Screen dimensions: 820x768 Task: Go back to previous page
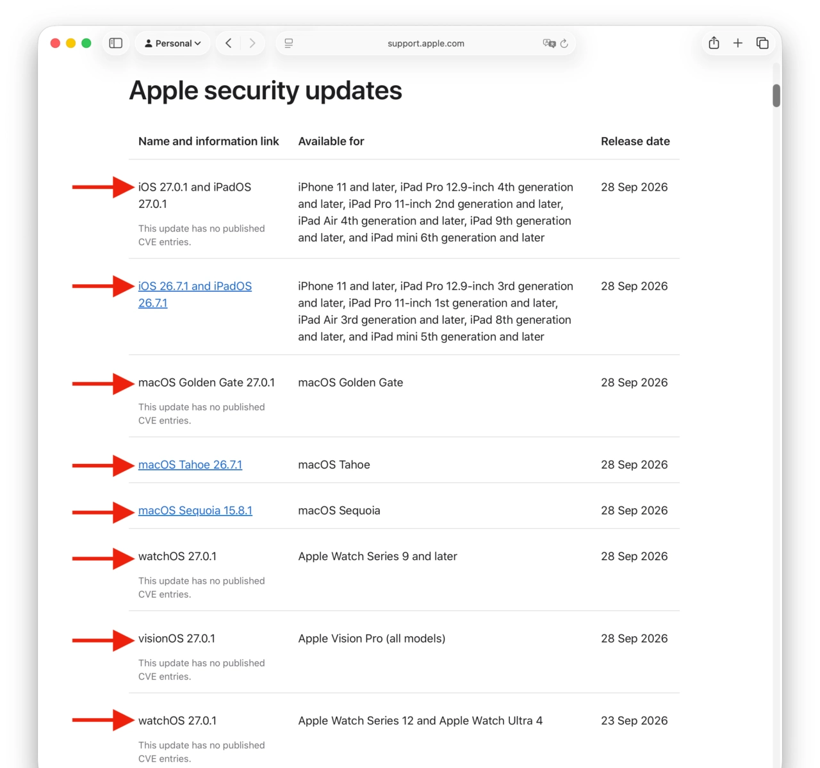coord(228,43)
